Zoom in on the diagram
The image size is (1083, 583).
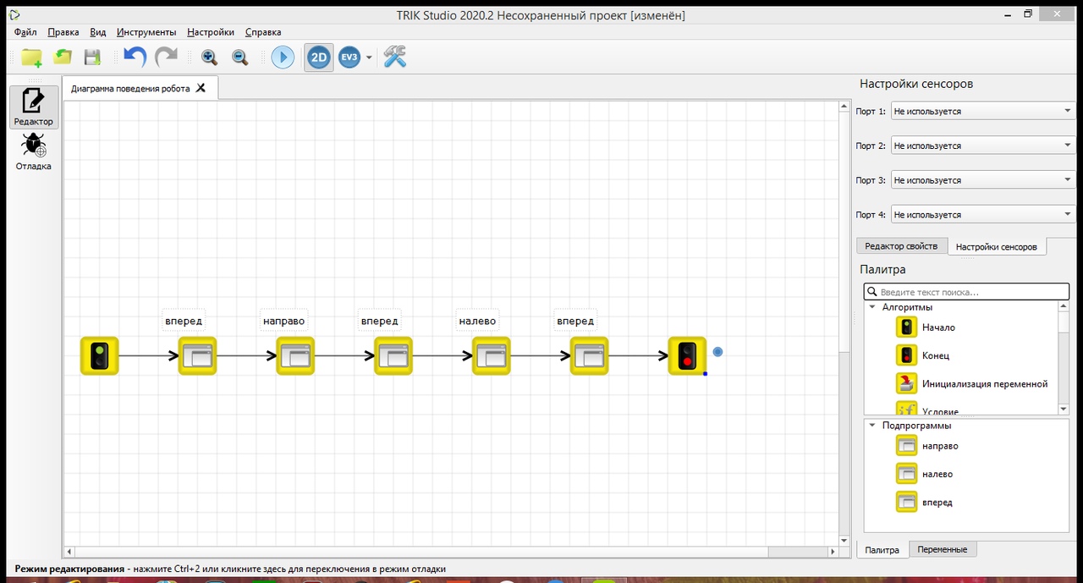(209, 58)
